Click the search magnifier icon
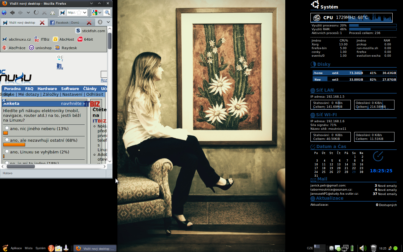The height and width of the screenshot is (252, 403). 107,13
